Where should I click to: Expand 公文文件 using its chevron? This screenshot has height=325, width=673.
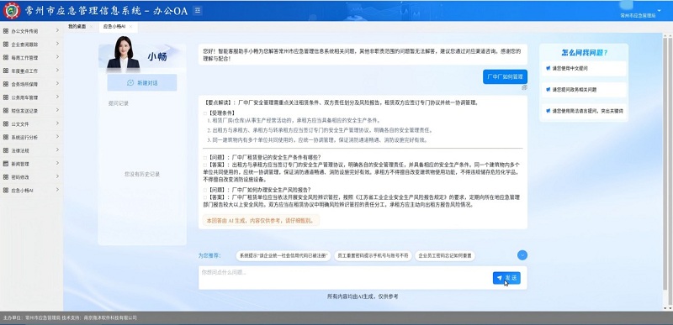57,123
